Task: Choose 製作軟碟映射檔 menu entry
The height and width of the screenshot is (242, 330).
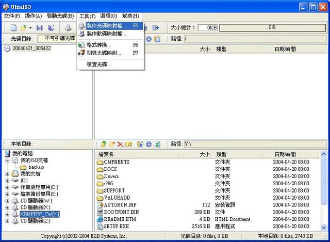Action: tap(110, 34)
